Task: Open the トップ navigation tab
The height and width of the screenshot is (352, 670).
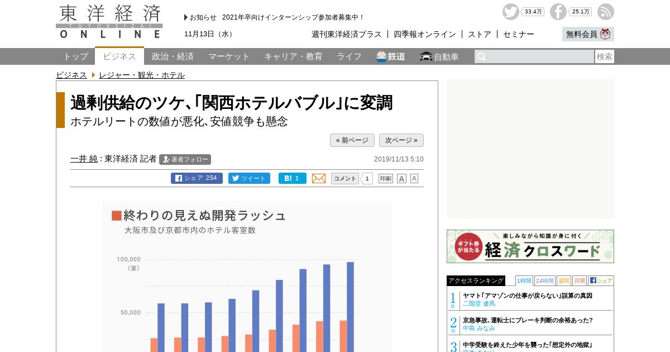Action: click(x=75, y=56)
